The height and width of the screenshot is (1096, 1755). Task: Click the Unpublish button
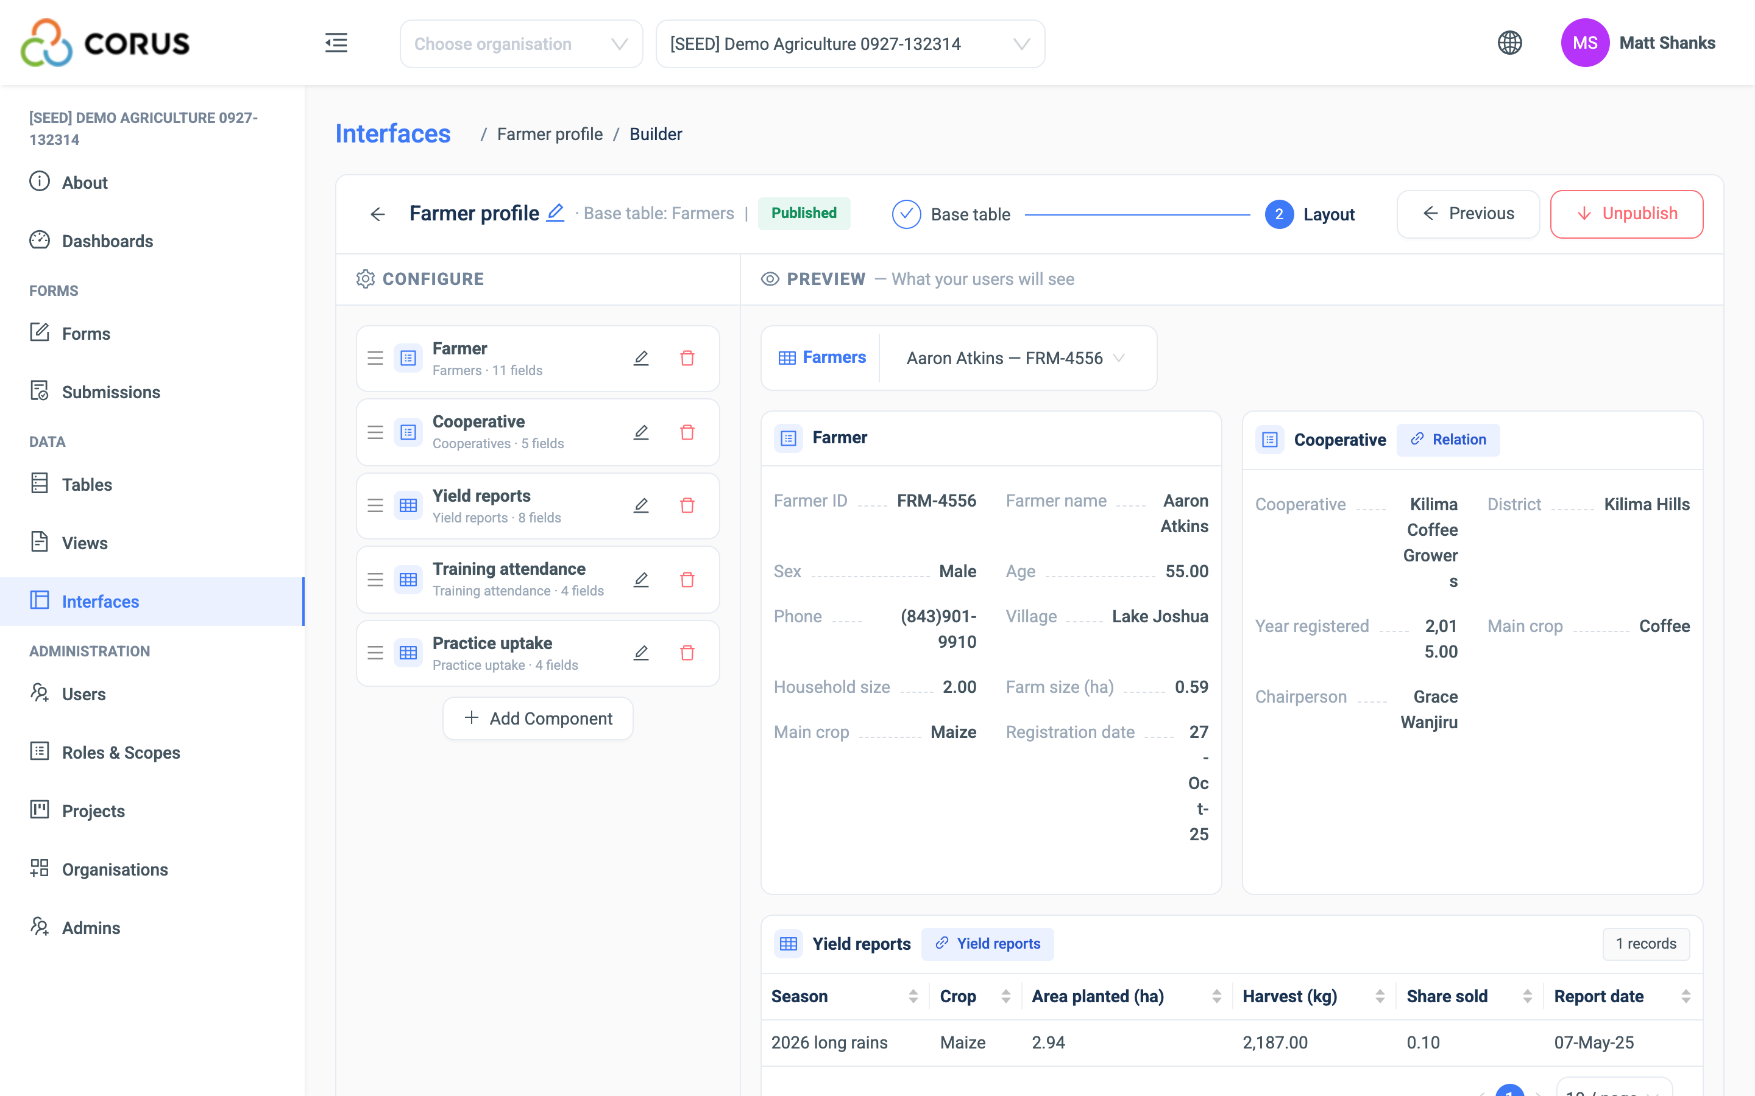coord(1626,214)
